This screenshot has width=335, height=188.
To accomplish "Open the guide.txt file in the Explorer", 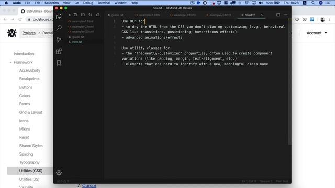I will pyautogui.click(x=78, y=37).
